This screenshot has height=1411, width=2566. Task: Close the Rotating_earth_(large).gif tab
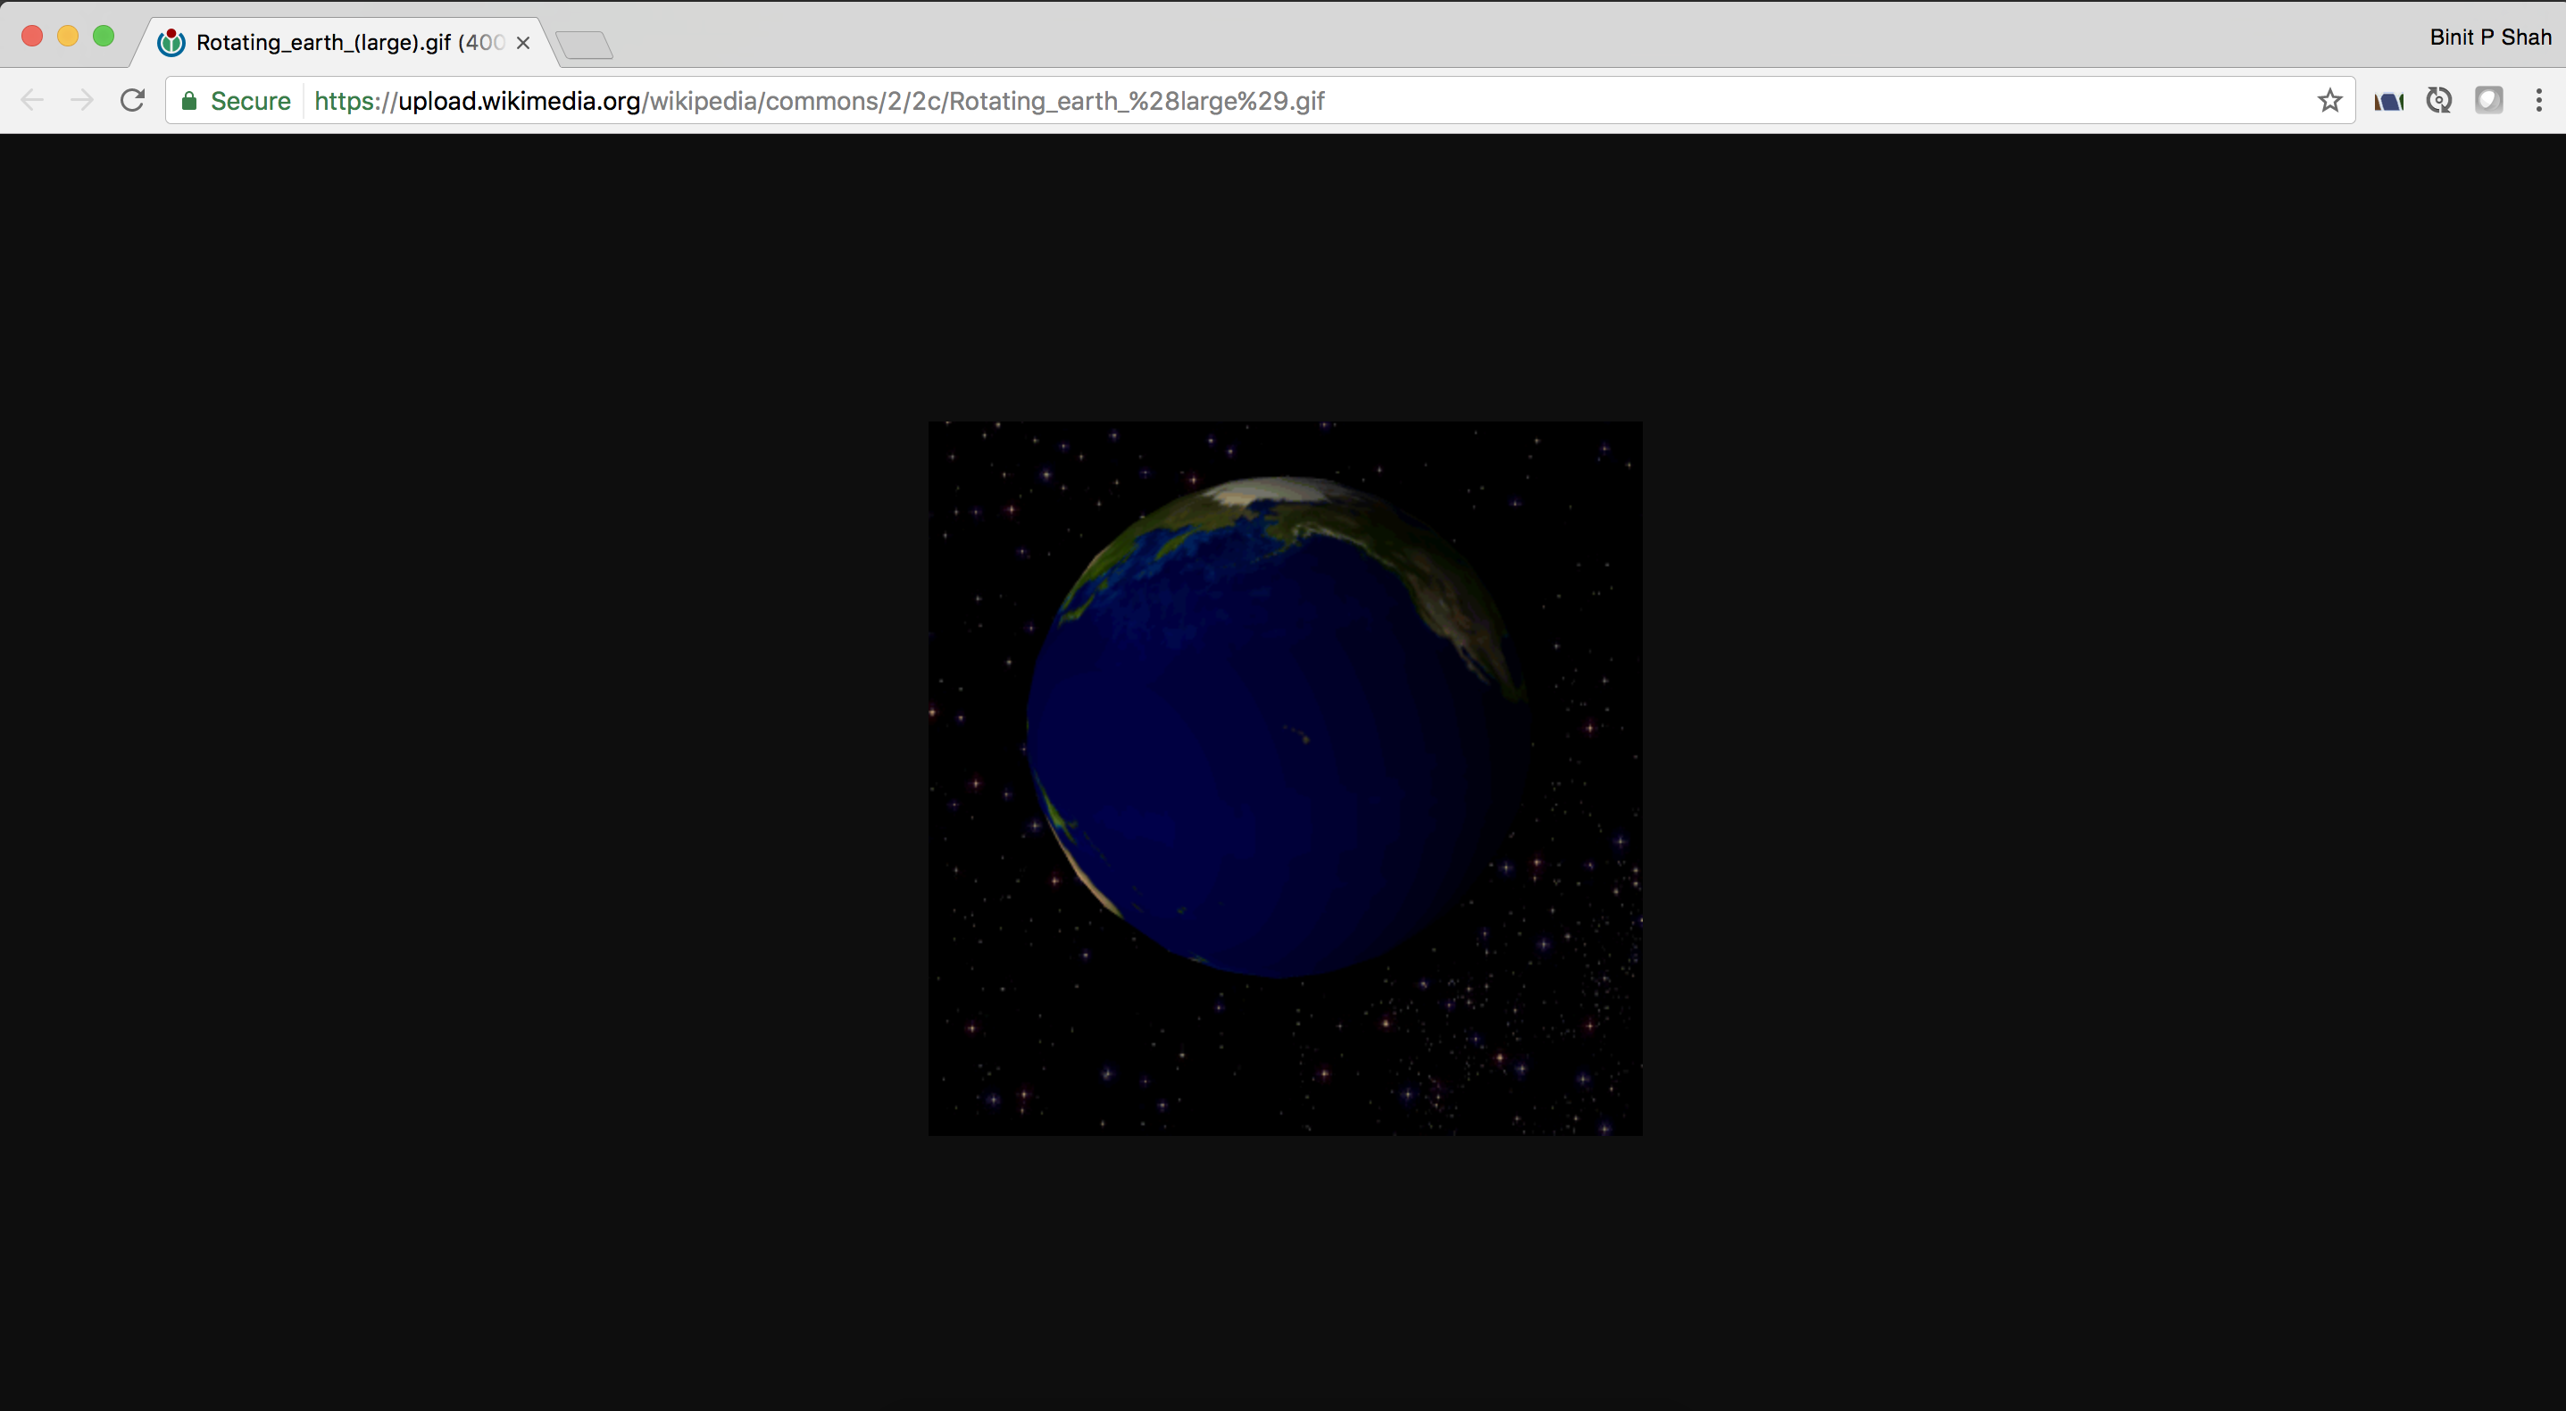pyautogui.click(x=523, y=43)
